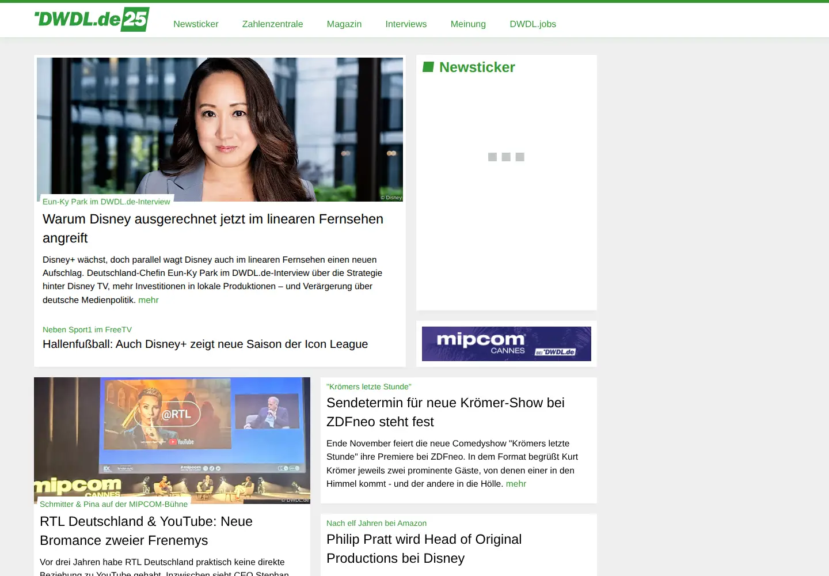Open the Icon League Hallenfußball headline
Image resolution: width=829 pixels, height=576 pixels.
[205, 344]
